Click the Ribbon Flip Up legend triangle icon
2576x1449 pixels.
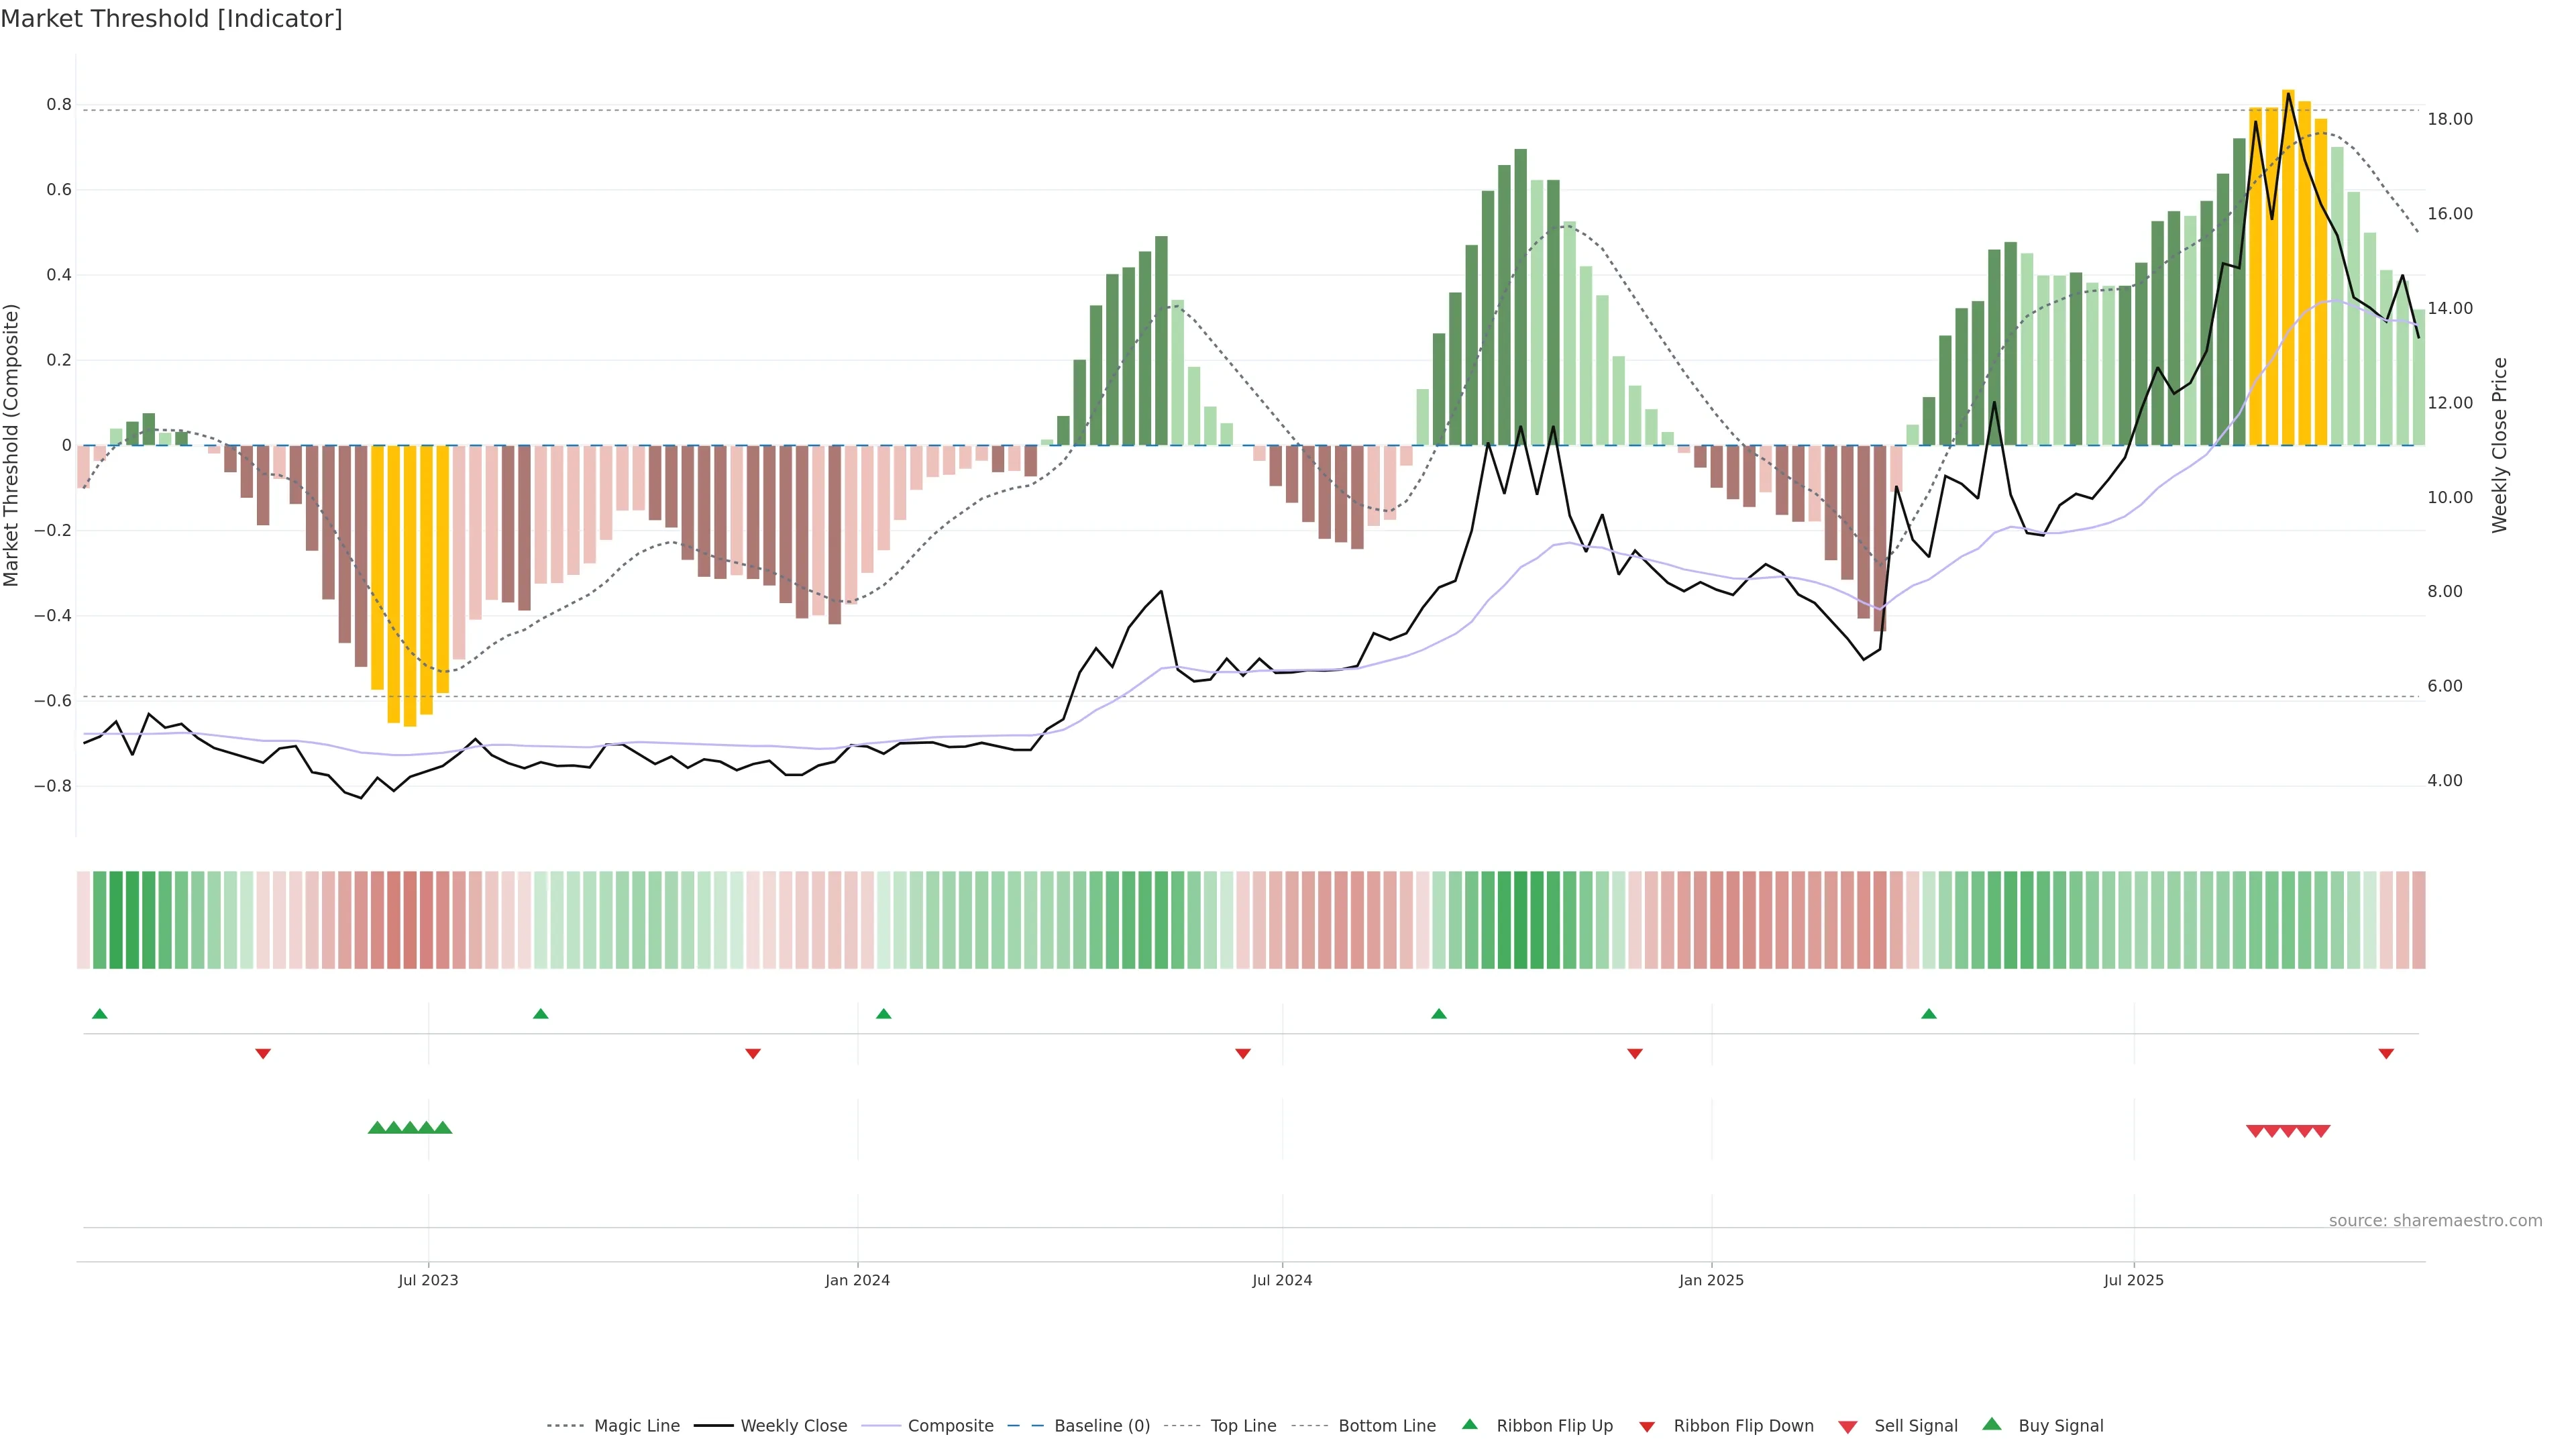tap(1469, 1424)
